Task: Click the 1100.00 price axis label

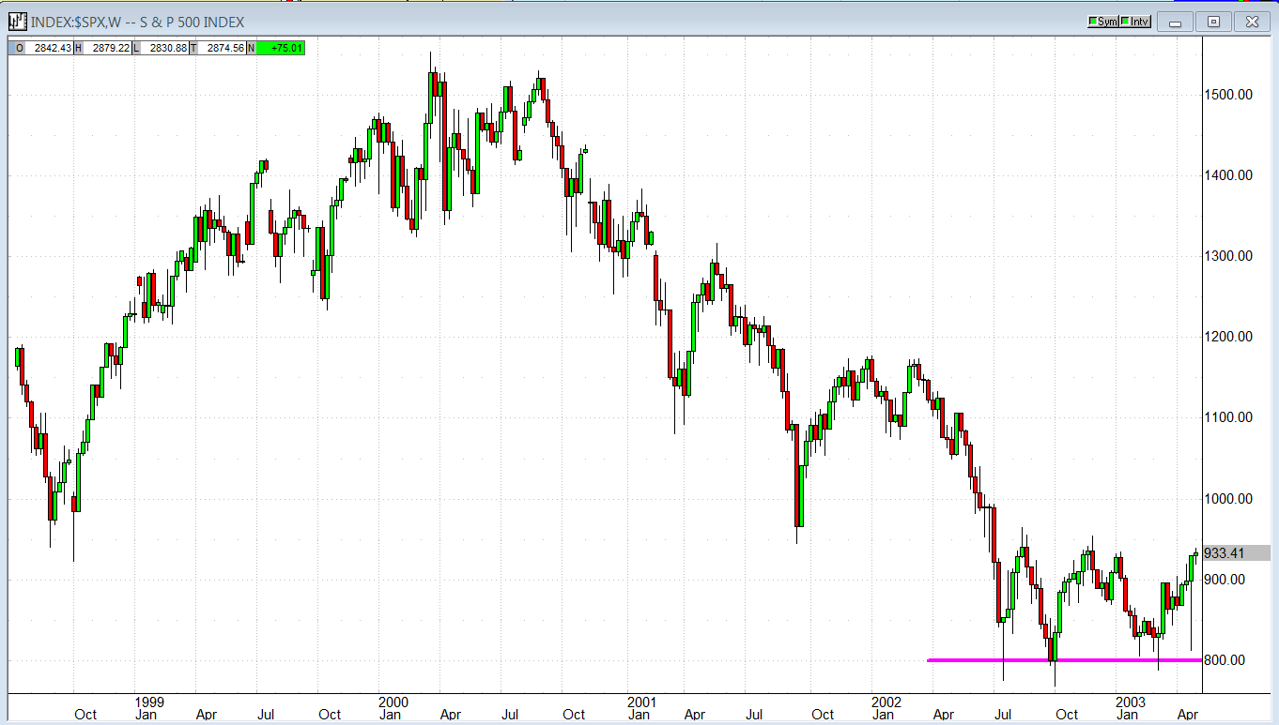Action: [1229, 417]
